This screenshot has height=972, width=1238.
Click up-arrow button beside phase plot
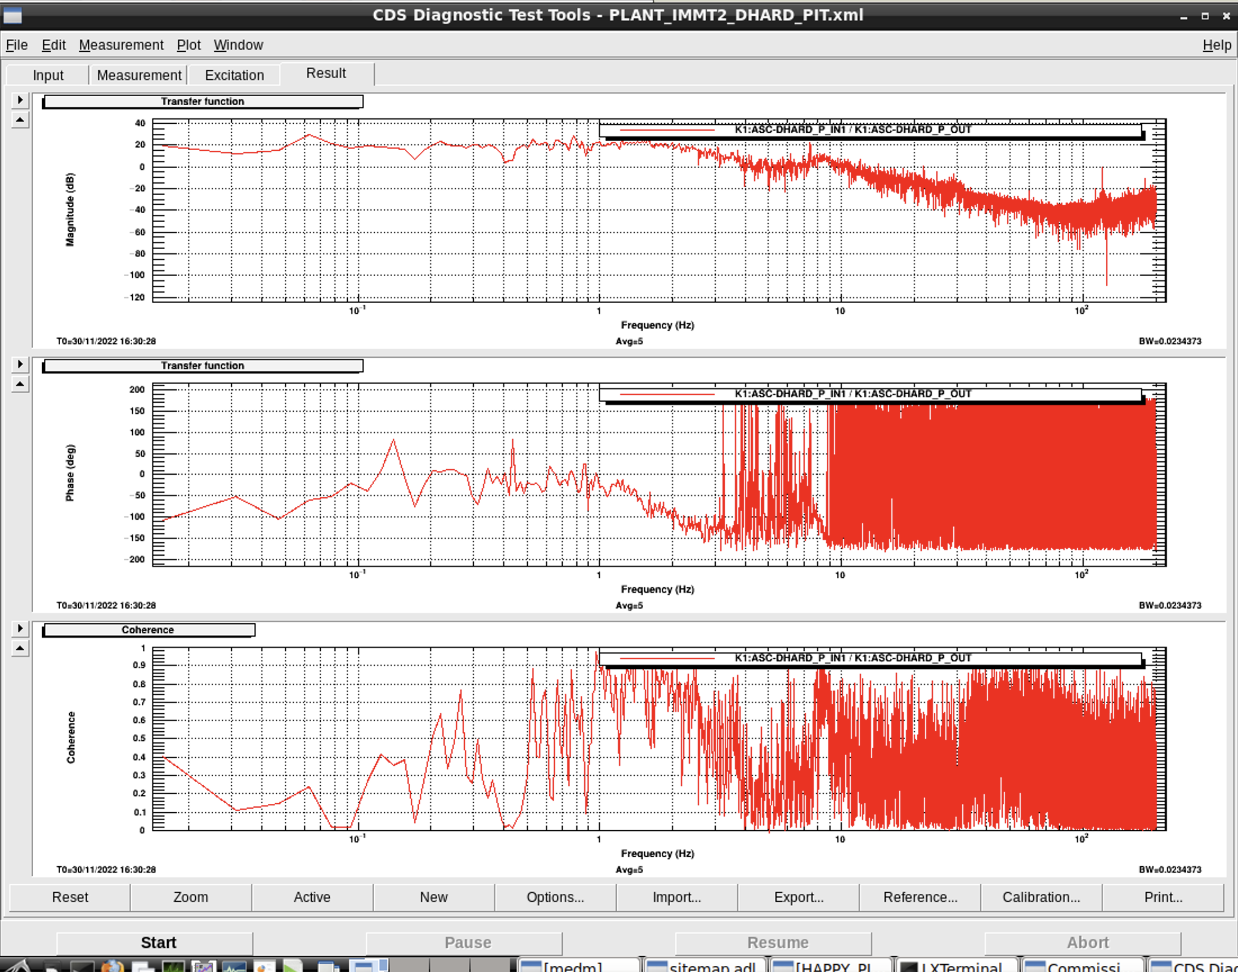pos(20,384)
